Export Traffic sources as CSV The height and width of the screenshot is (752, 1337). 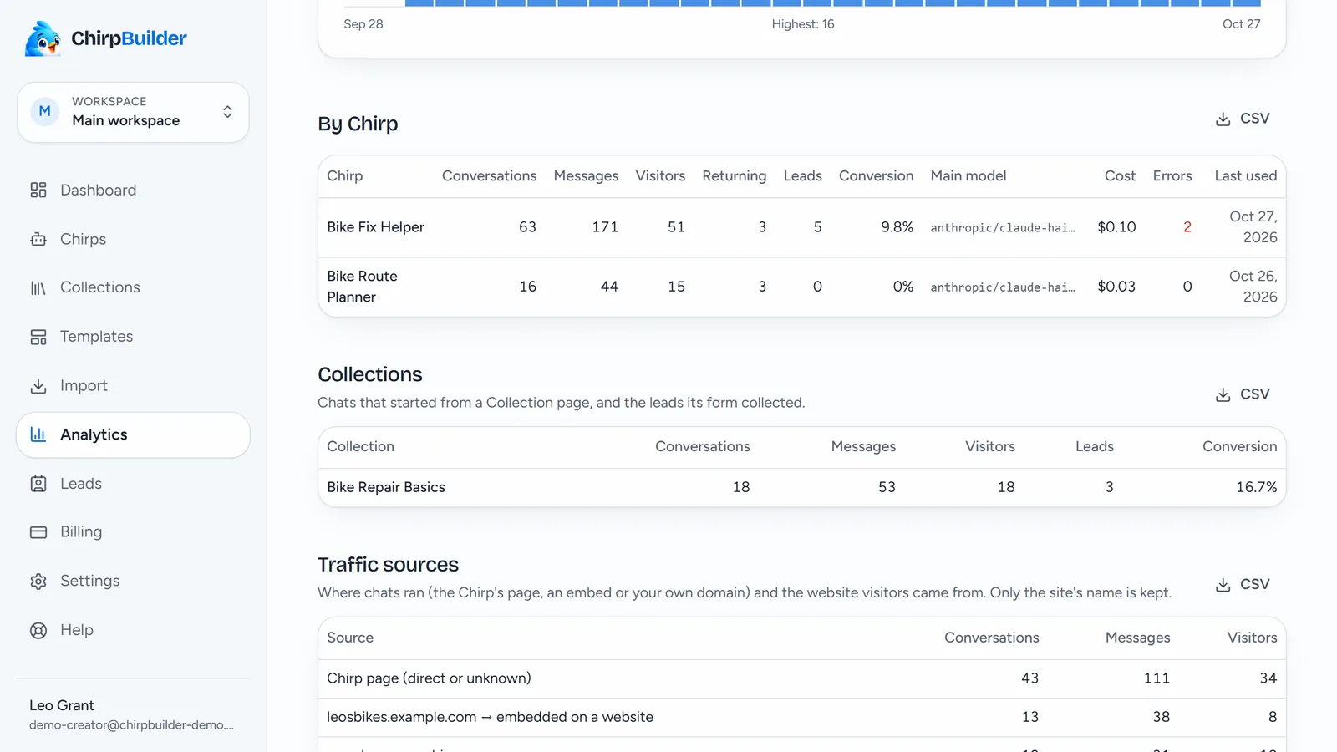click(x=1243, y=585)
